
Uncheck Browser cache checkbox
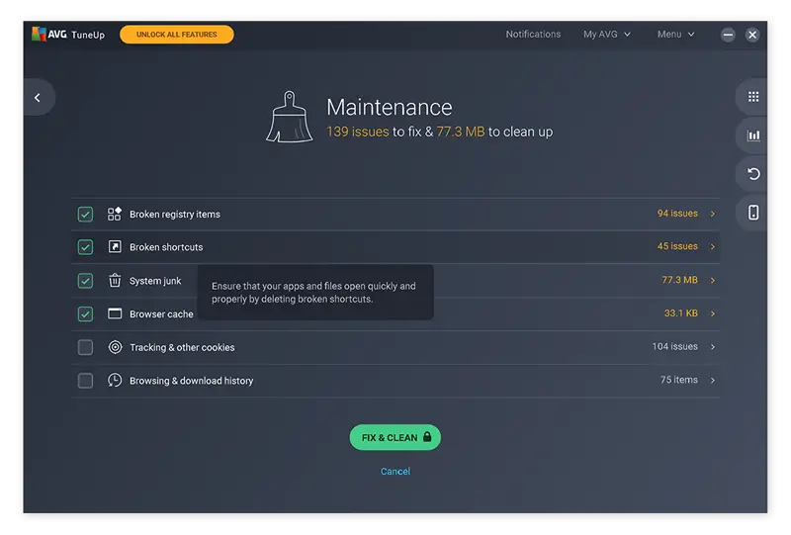click(x=85, y=313)
